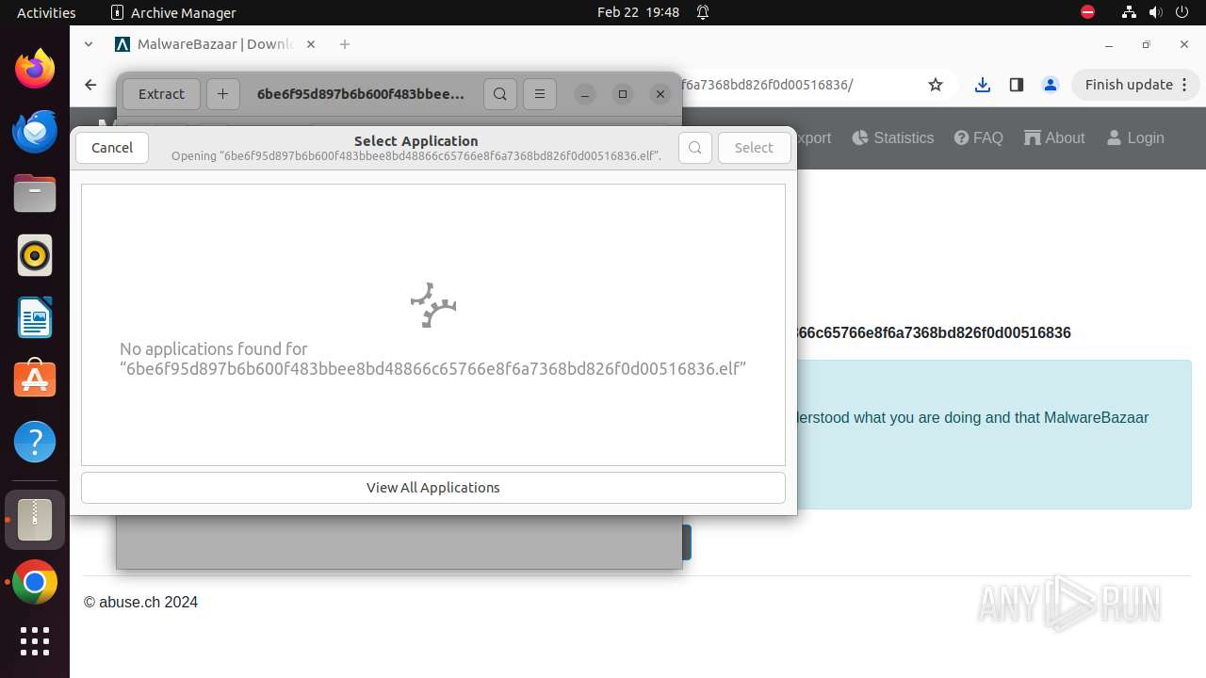
Task: Switch to Google Chrome dock icon
Action: click(x=35, y=583)
